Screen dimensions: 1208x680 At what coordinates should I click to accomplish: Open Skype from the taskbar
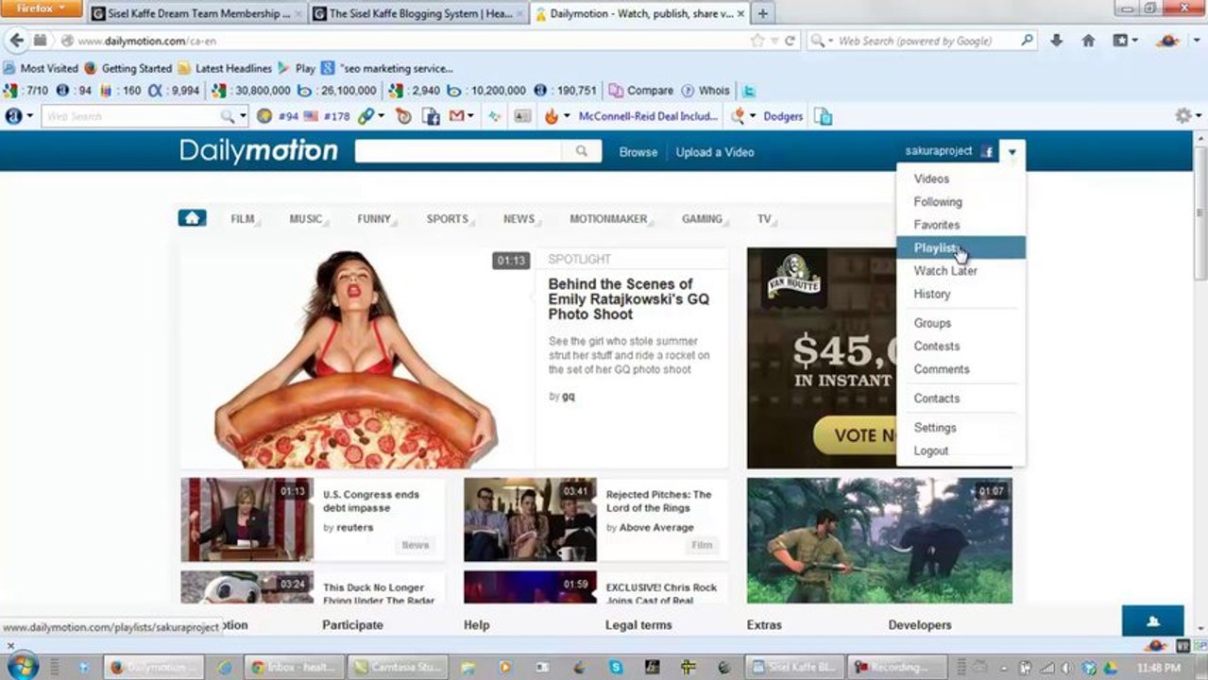pos(616,667)
